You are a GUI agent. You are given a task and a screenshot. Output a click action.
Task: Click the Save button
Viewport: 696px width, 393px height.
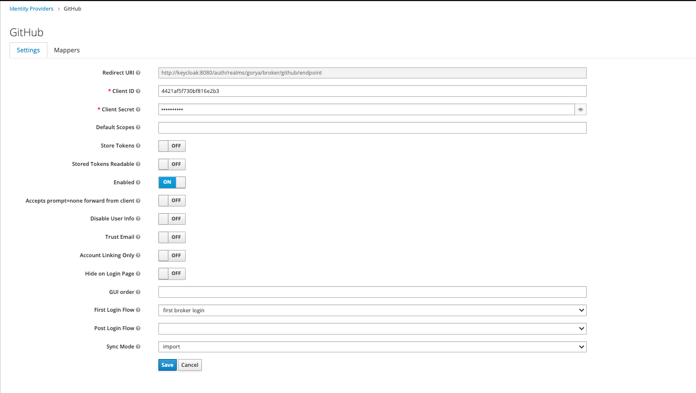coord(167,365)
